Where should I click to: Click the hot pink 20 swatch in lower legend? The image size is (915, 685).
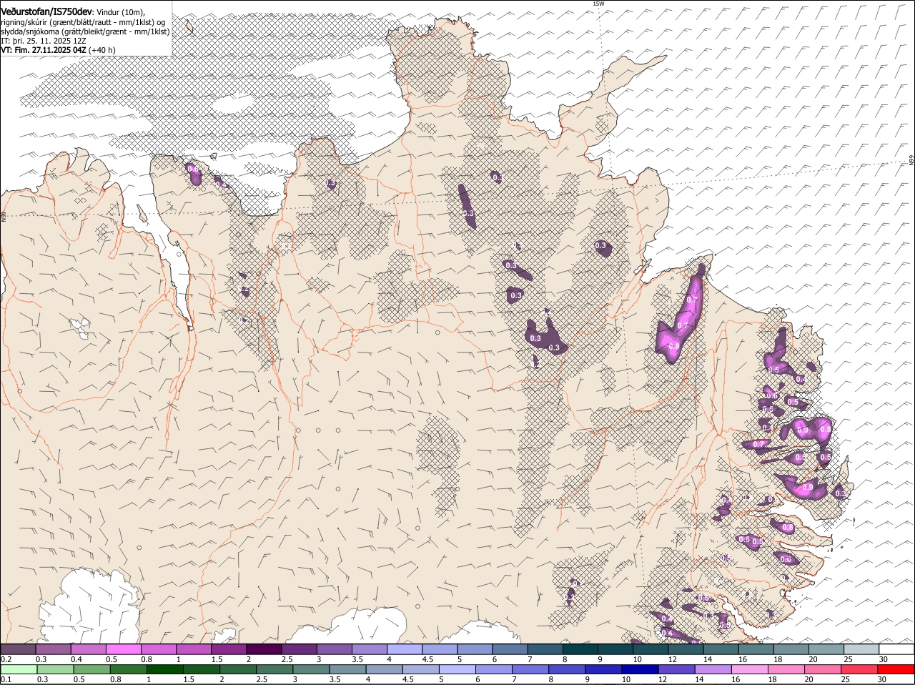(x=821, y=669)
